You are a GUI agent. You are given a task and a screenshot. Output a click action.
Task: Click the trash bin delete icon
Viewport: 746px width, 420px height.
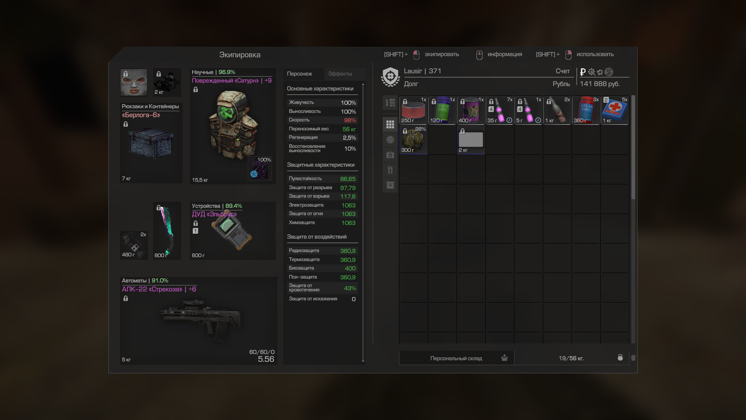(x=633, y=358)
